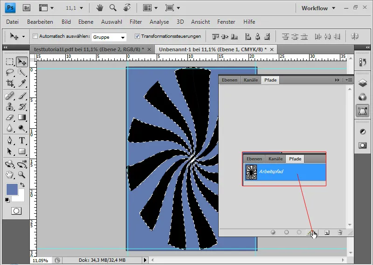Image resolution: width=373 pixels, height=265 pixels.
Task: Select the Rectangle shape tool
Action: 22,151
